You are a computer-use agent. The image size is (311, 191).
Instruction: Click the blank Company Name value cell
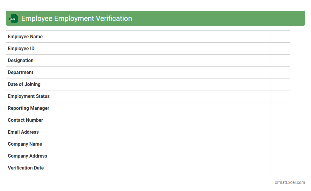point(280,144)
